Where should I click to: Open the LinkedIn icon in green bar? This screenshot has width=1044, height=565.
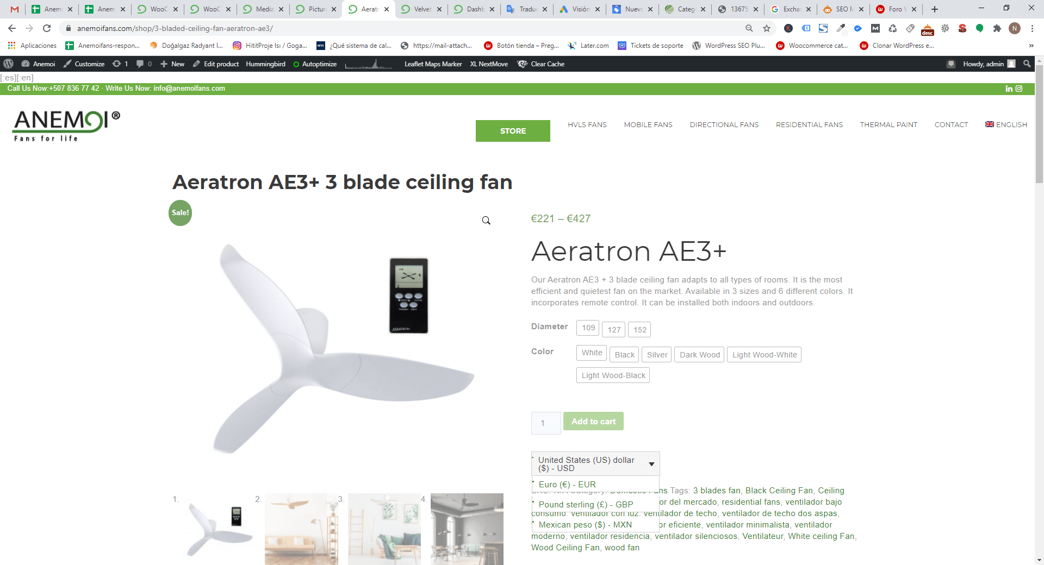pyautogui.click(x=1009, y=89)
